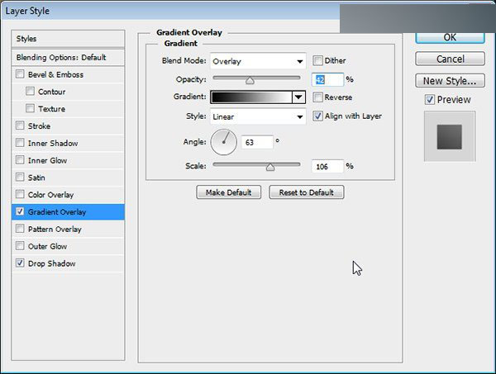496x374 pixels.
Task: Open the Color Overlay settings row
Action: tap(68, 195)
